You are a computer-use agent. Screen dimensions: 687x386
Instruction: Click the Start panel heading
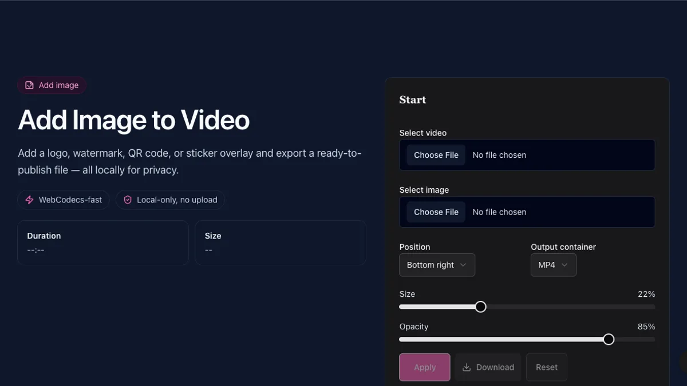(x=413, y=100)
